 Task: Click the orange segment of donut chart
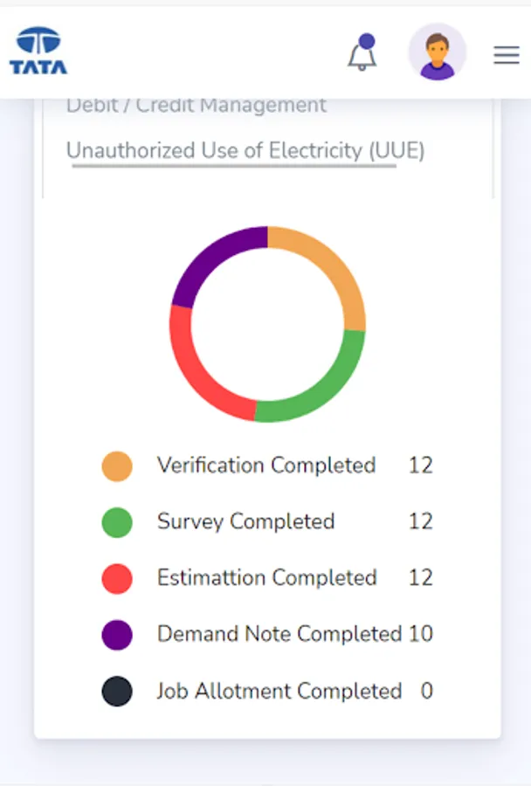click(337, 265)
